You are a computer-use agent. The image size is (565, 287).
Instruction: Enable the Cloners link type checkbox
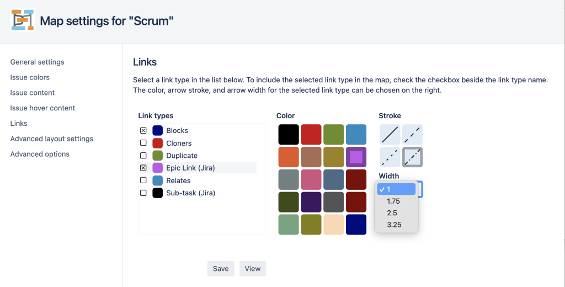pyautogui.click(x=143, y=143)
